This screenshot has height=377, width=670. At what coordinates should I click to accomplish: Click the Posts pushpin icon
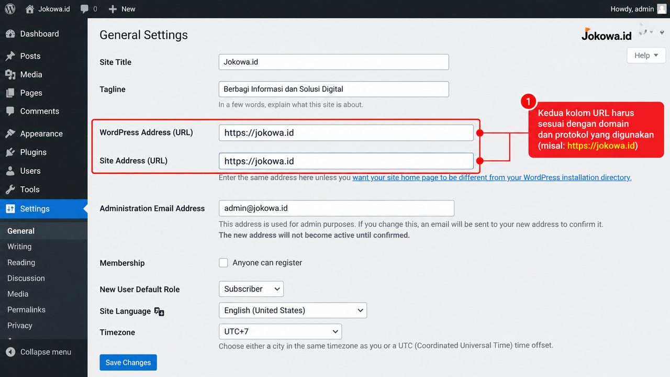tap(10, 56)
